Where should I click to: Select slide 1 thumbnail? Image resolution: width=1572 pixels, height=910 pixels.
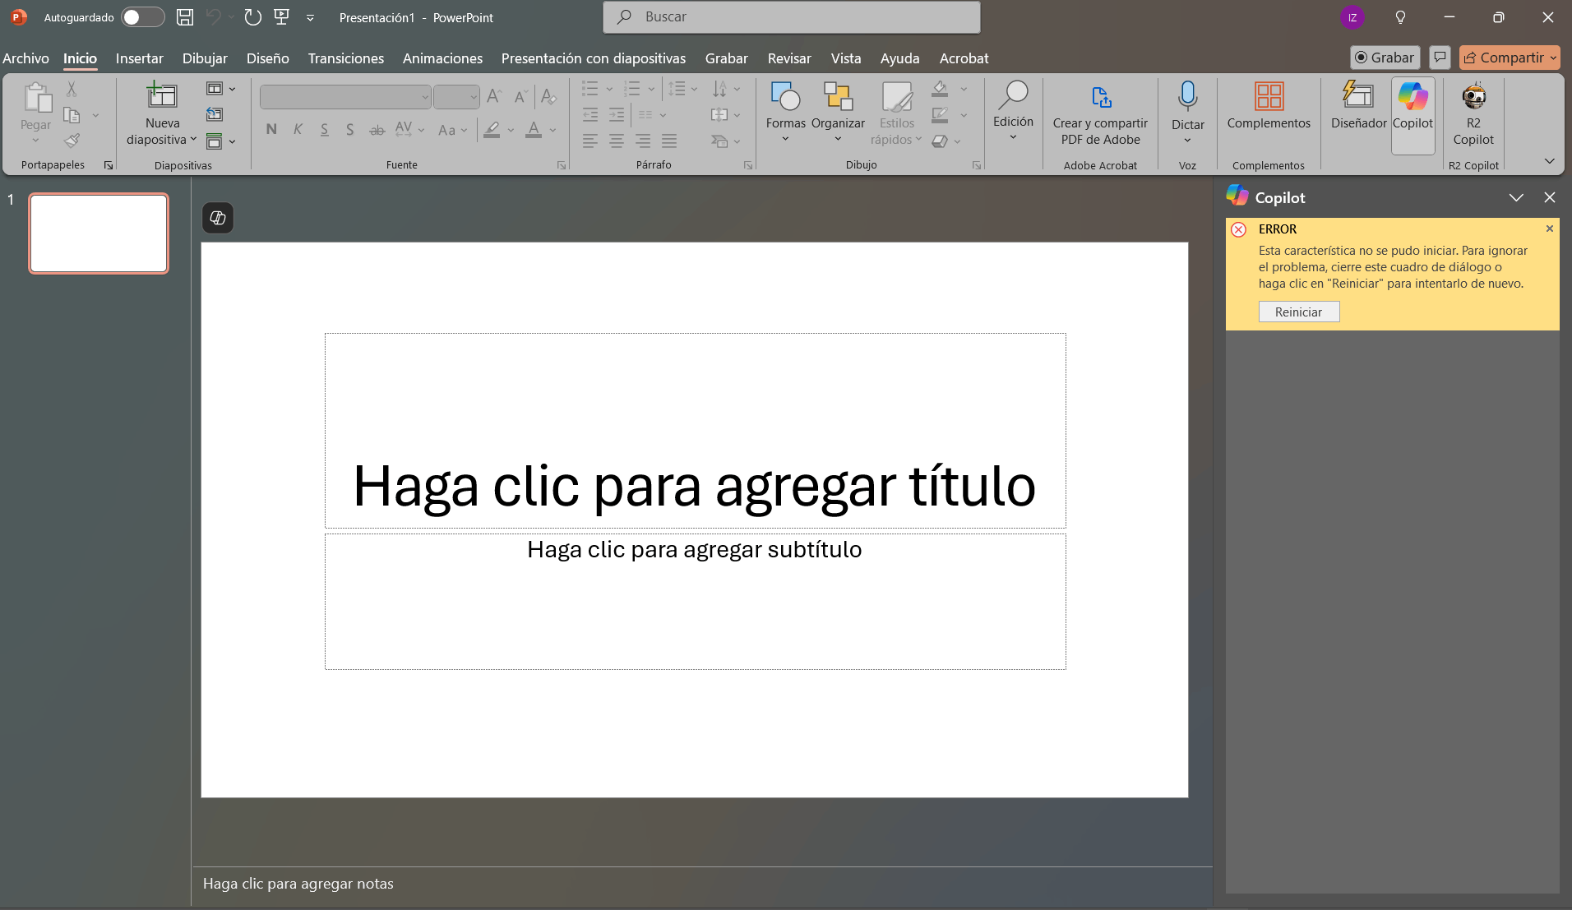click(99, 233)
